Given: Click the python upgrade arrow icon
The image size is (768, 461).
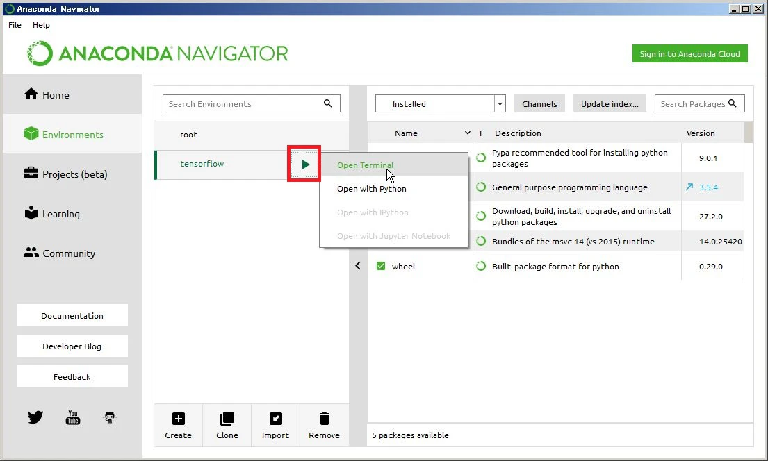Looking at the screenshot, I should (689, 187).
